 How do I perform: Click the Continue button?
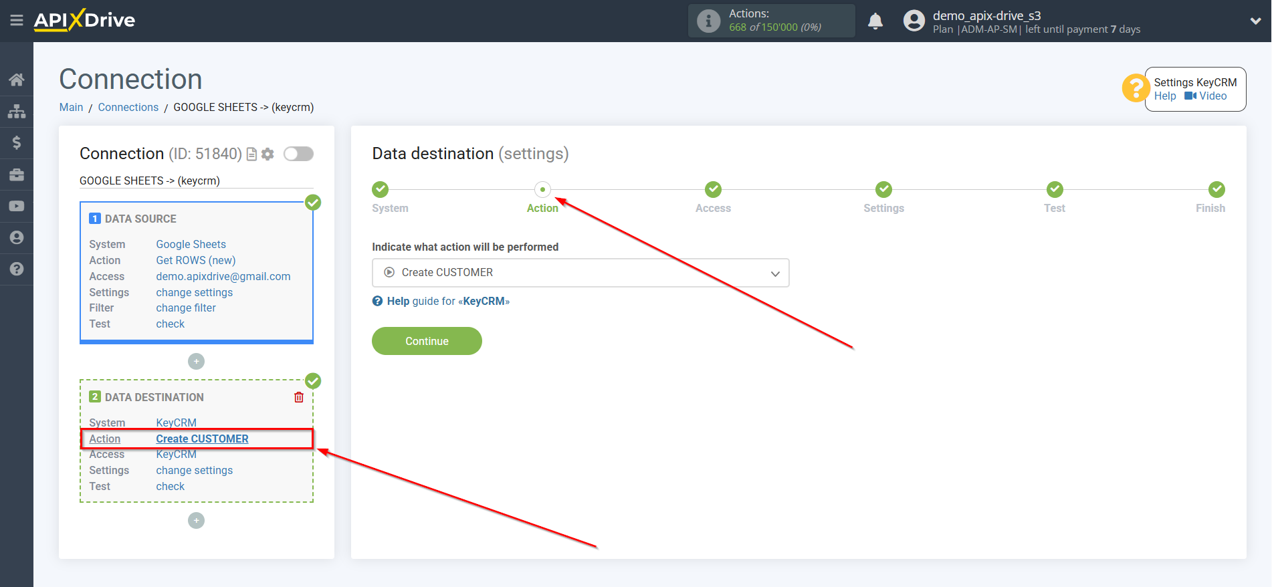(427, 341)
